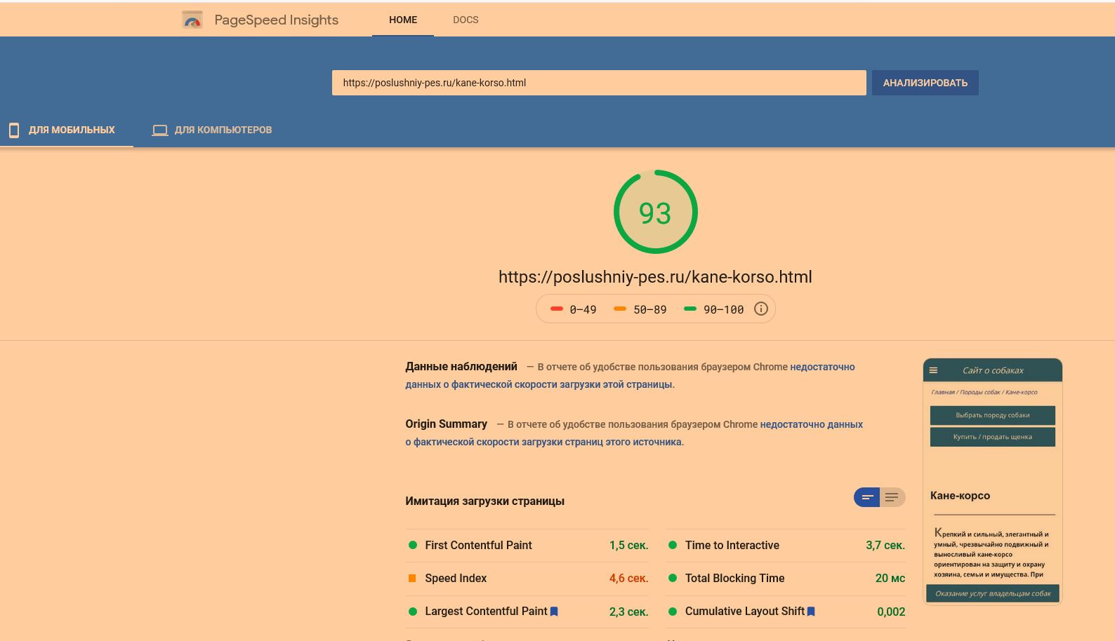Open the DOCS tab
This screenshot has width=1115, height=641.
point(466,20)
